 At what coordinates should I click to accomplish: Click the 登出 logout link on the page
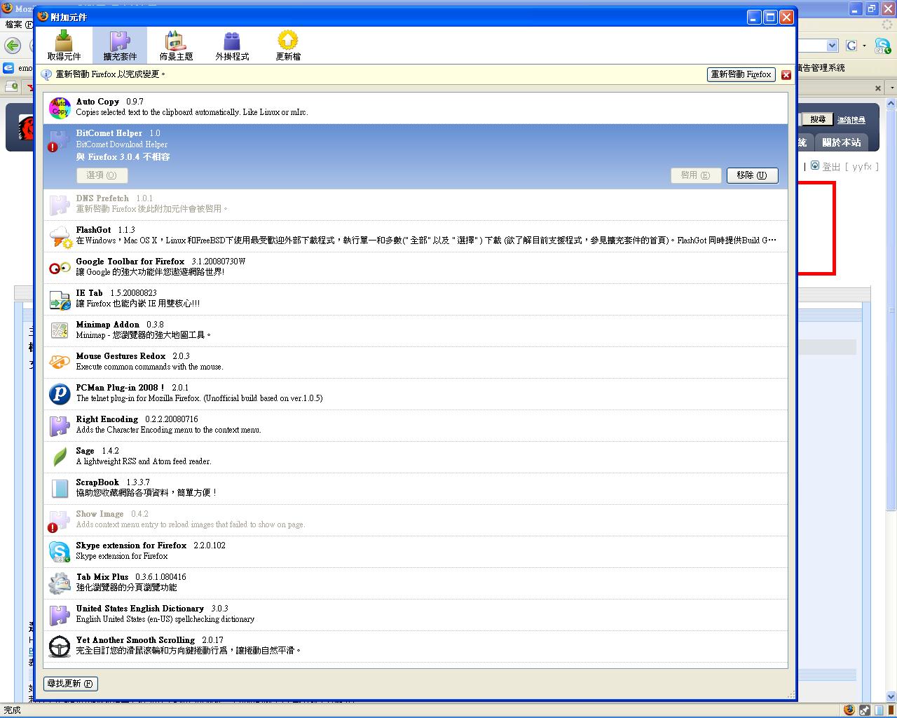(x=830, y=166)
